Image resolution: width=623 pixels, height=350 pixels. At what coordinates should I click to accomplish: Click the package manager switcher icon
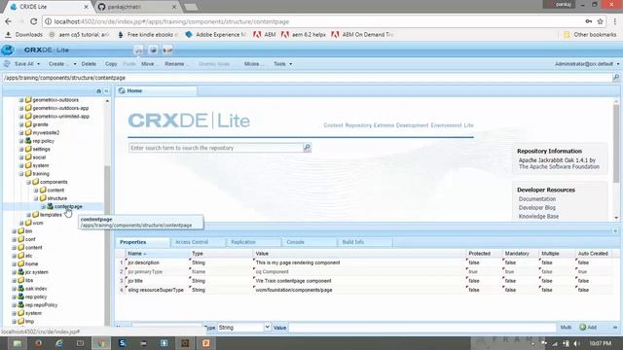click(x=153, y=50)
